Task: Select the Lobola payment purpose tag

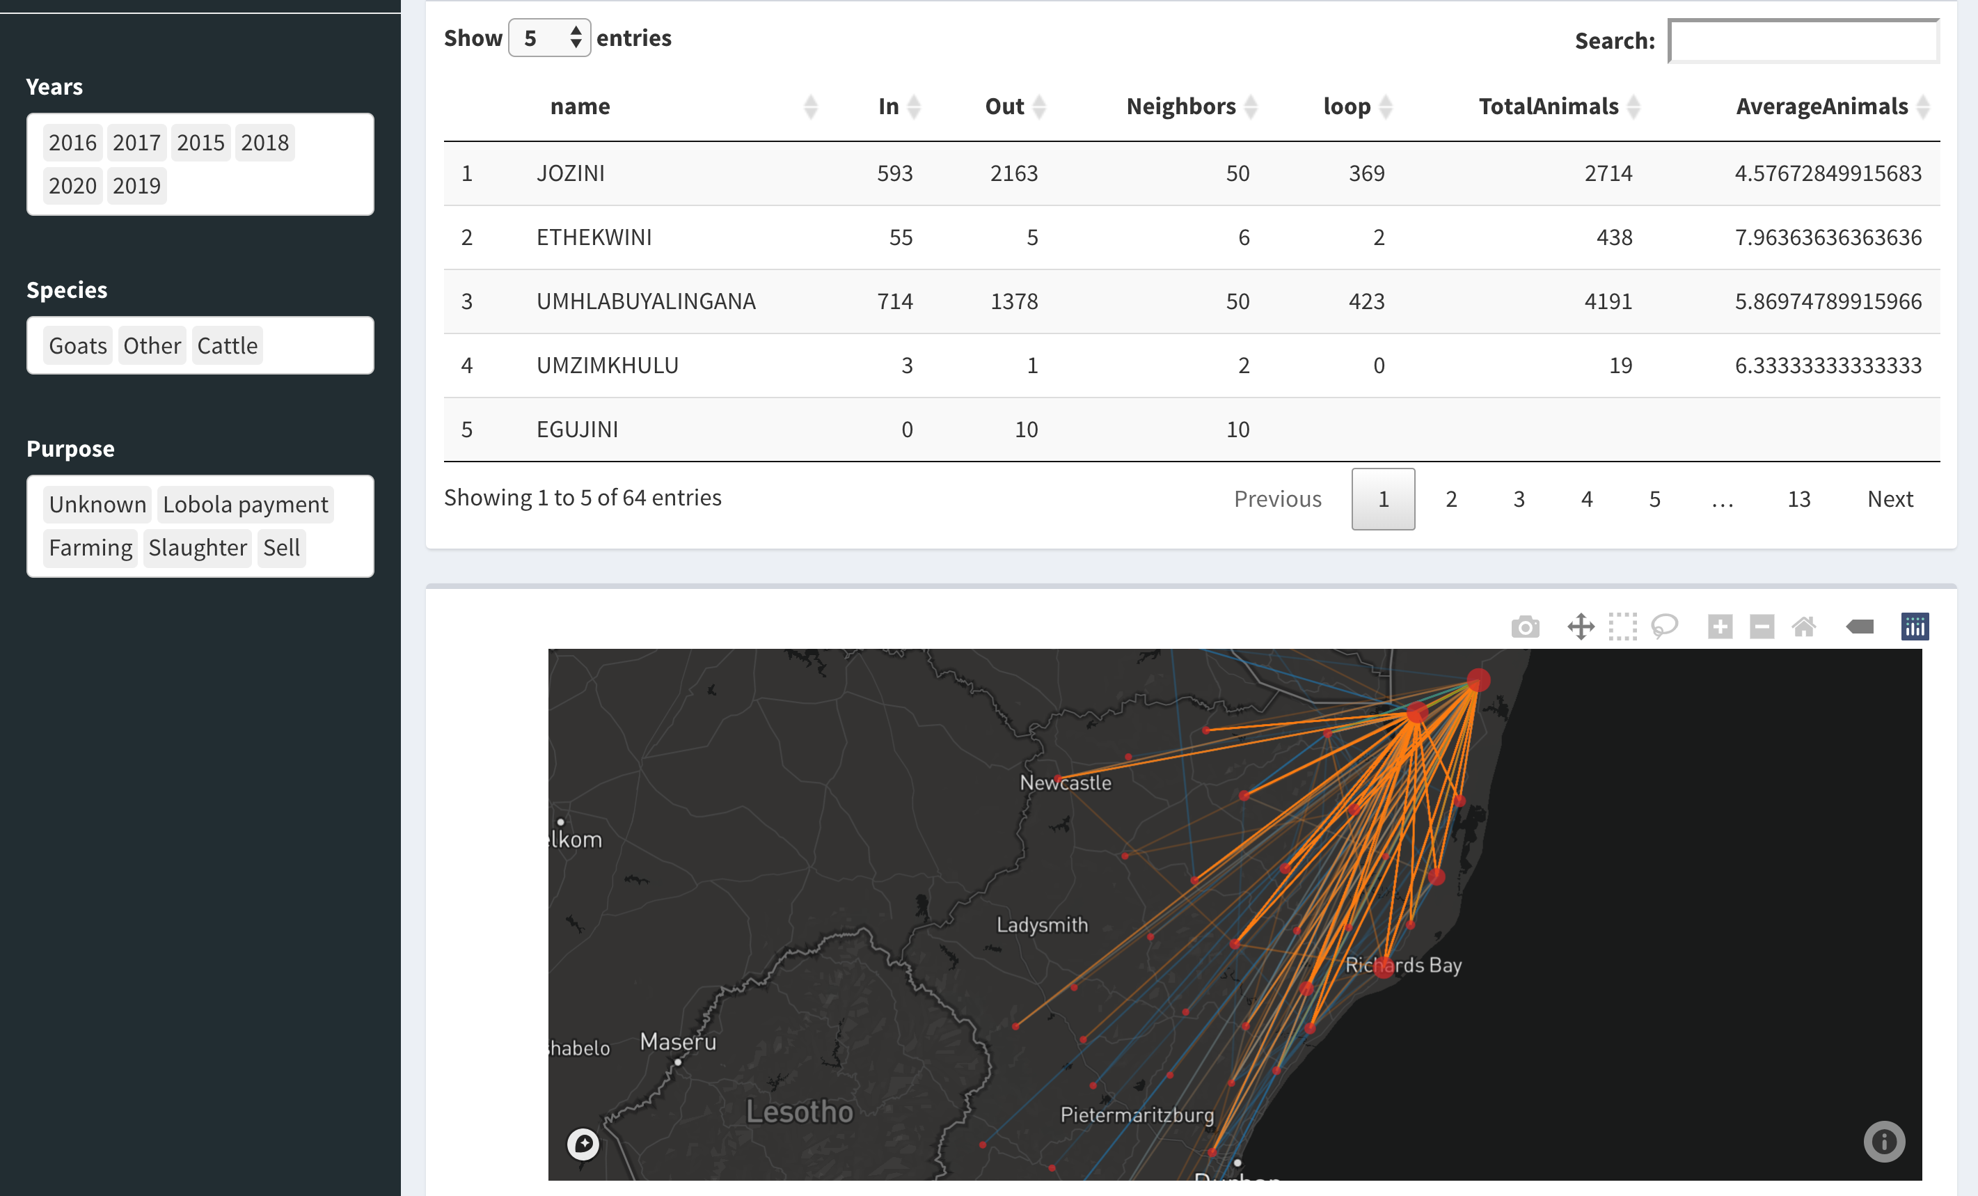Action: tap(245, 505)
